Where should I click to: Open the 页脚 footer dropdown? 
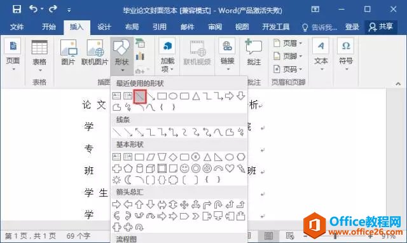(x=288, y=56)
